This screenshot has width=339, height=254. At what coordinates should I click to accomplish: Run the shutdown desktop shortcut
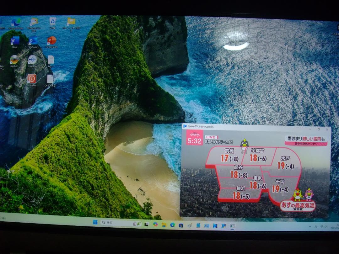click(x=32, y=79)
